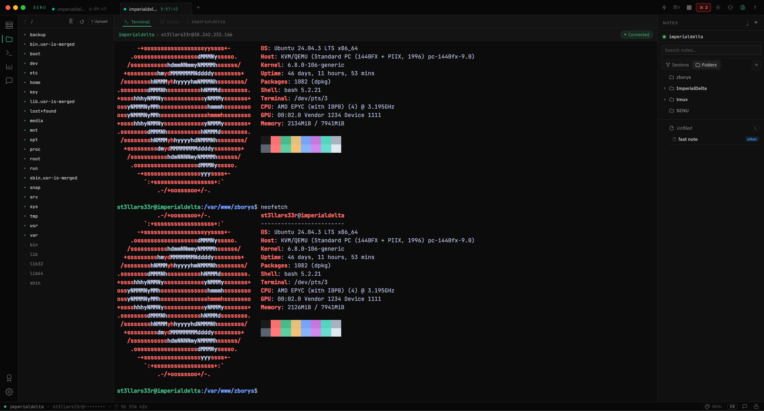This screenshot has width=764, height=411.
Task: Focus the Search notes field
Action: [x=711, y=50]
